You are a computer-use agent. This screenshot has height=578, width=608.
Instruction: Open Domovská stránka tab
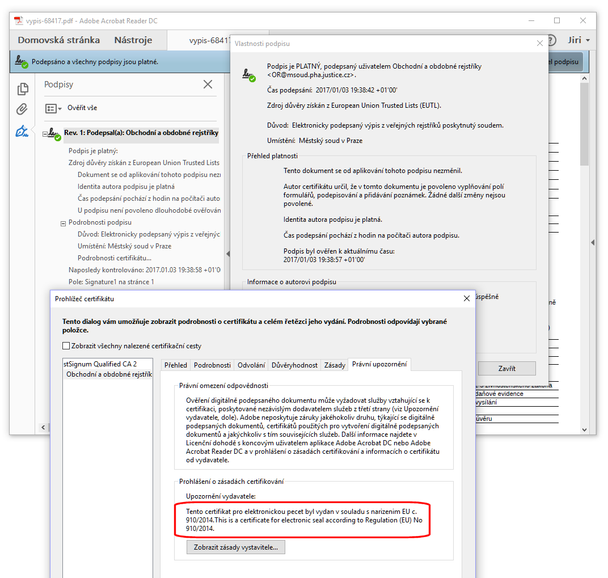(58, 40)
